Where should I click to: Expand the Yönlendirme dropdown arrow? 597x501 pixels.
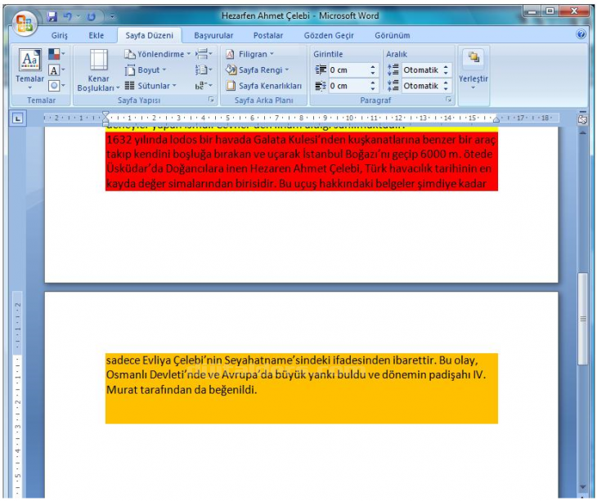188,54
